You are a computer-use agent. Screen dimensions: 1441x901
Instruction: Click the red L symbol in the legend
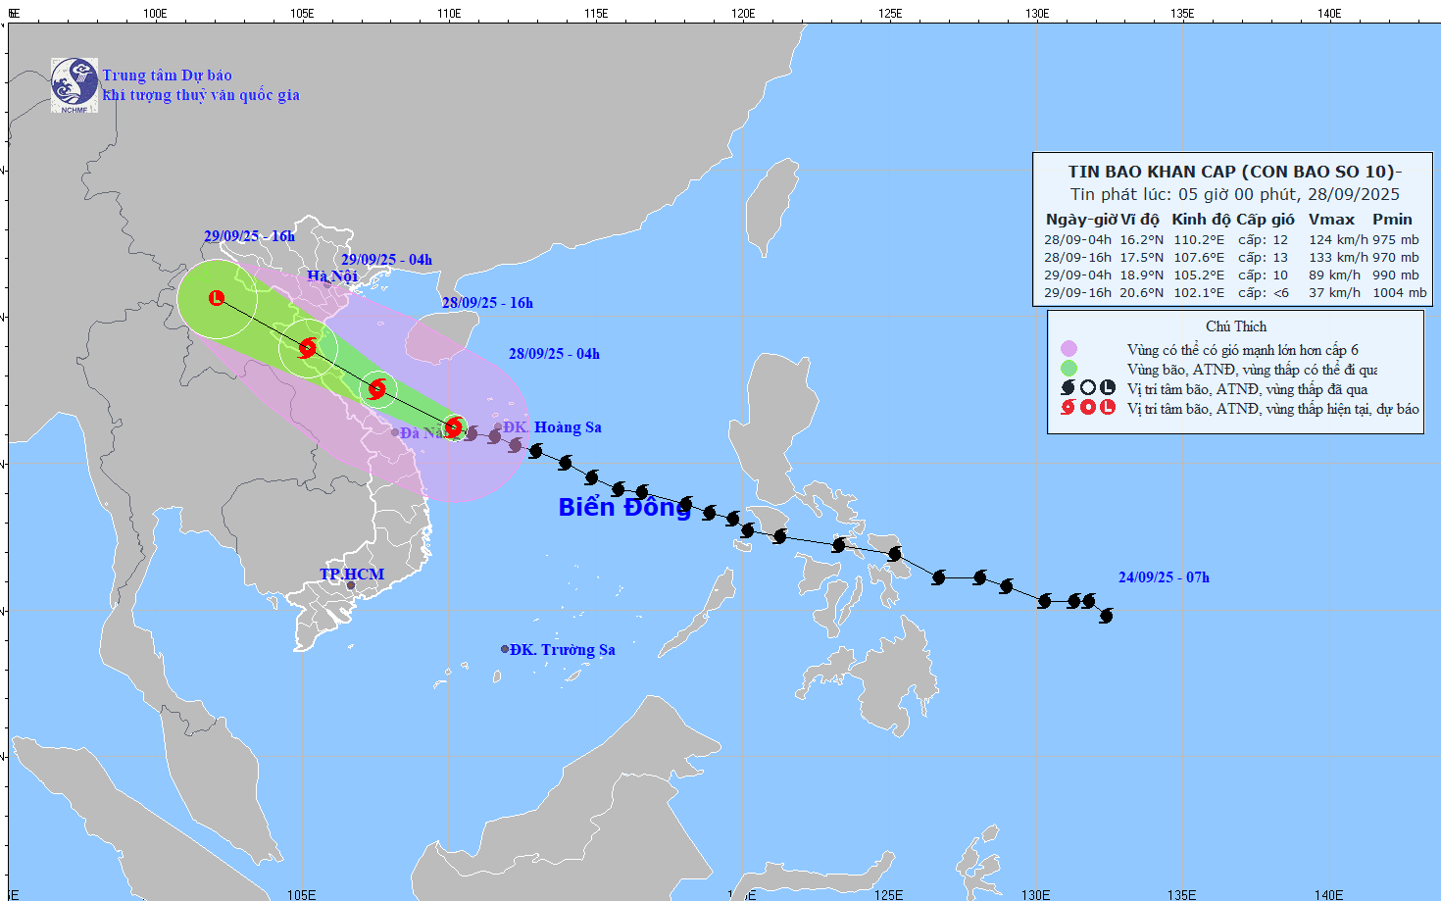tap(1108, 408)
